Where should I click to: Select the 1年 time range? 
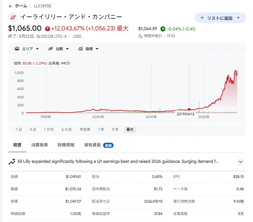click(x=101, y=129)
